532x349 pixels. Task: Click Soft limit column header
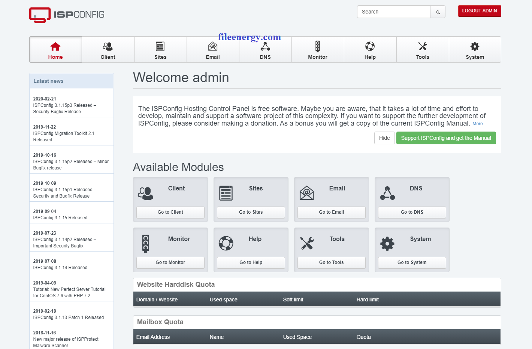(x=293, y=300)
